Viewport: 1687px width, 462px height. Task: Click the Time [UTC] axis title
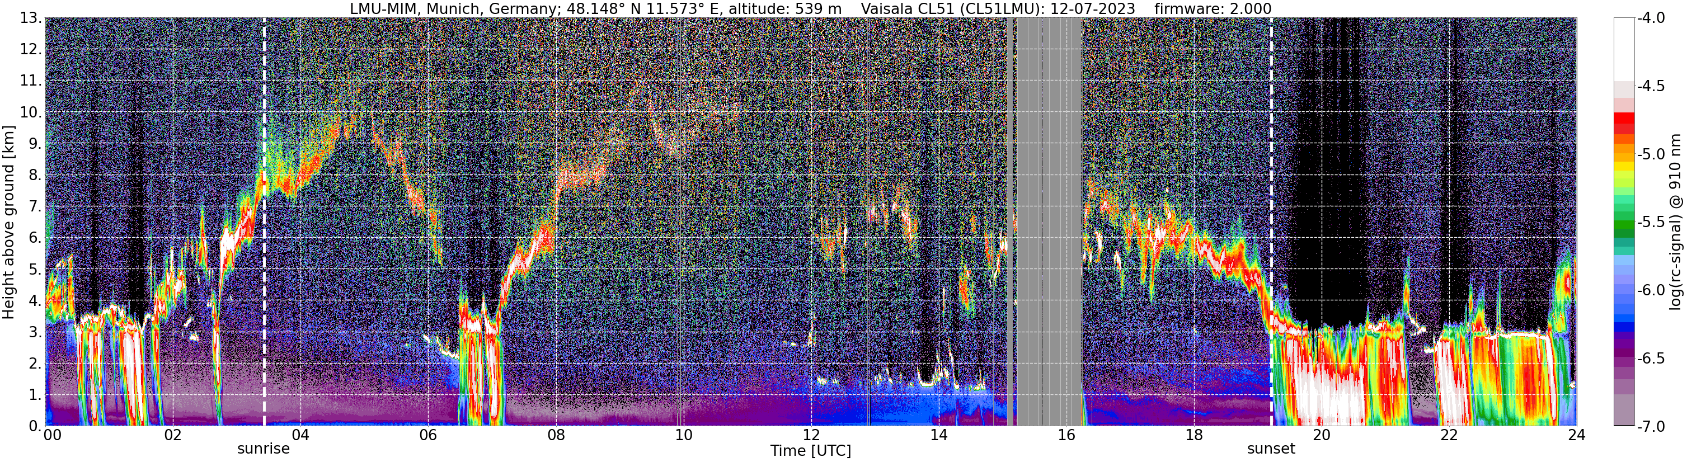pos(811,451)
